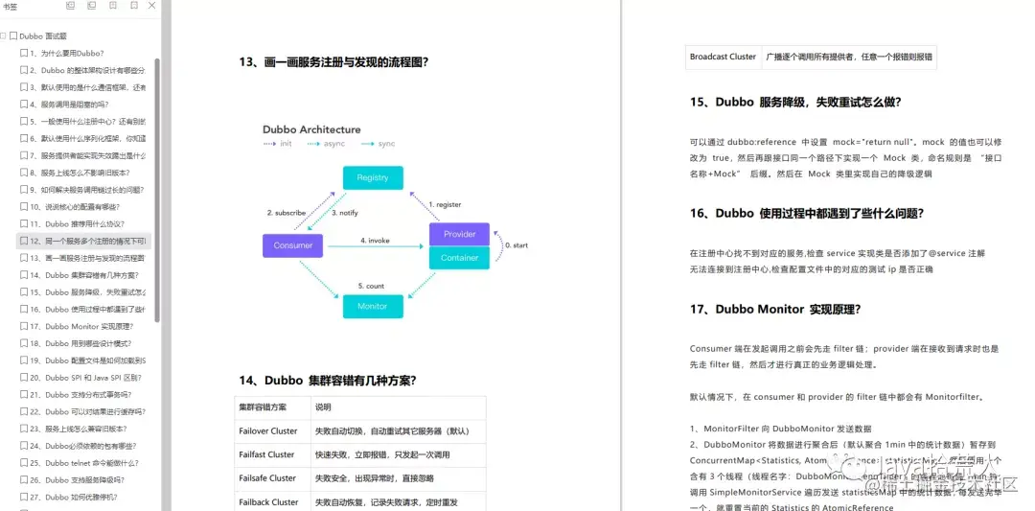Open bookmark 24、Dubbo必须依赖的包有哪些?
This screenshot has width=1035, height=511.
pyautogui.click(x=83, y=446)
